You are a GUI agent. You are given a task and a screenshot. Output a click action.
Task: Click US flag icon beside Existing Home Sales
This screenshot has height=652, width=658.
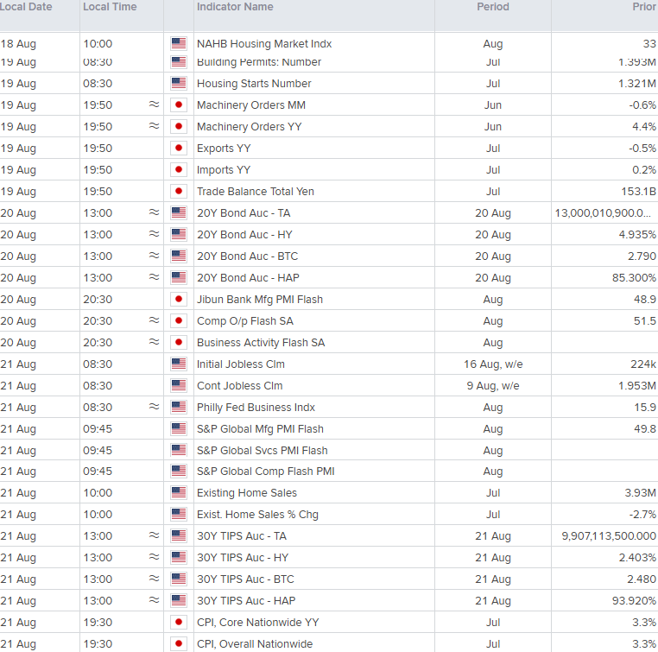pos(179,492)
